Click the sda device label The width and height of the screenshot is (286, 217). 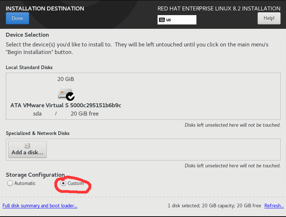click(37, 114)
